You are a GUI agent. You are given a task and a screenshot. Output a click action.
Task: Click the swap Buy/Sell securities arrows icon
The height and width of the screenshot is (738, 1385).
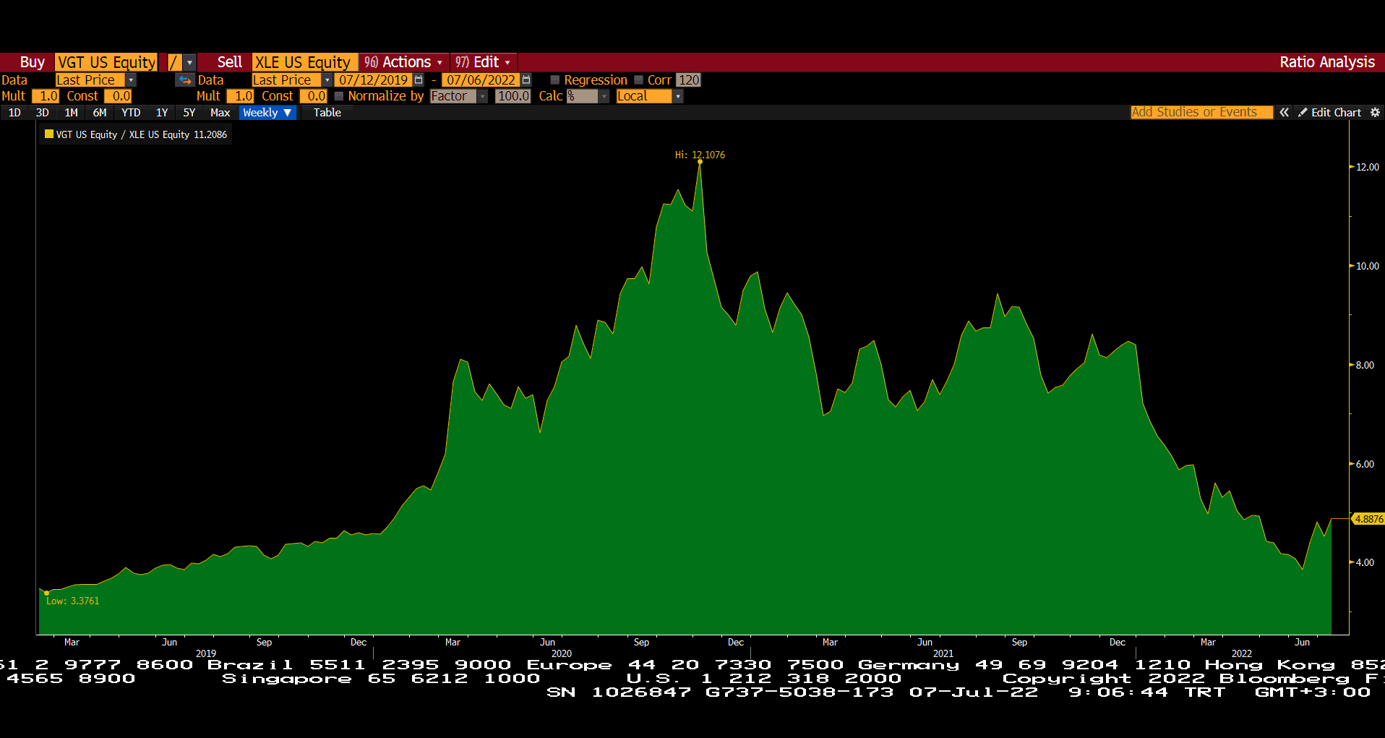coord(185,80)
